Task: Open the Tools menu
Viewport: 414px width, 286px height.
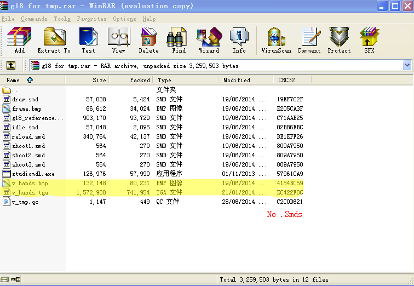Action: (62, 19)
